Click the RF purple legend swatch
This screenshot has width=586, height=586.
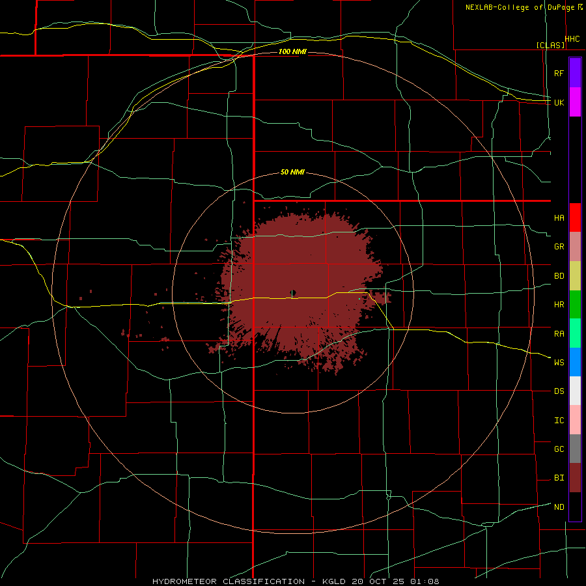tap(575, 73)
